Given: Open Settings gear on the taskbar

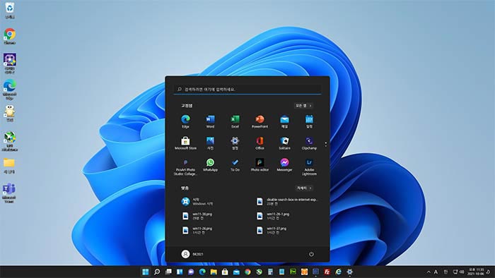Looking at the screenshot, I should [350, 272].
